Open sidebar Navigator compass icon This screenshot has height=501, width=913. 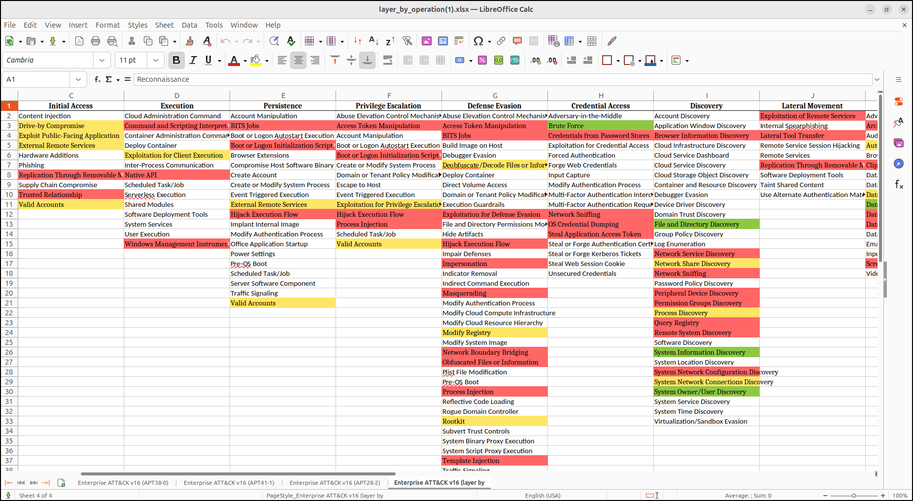coord(899,164)
